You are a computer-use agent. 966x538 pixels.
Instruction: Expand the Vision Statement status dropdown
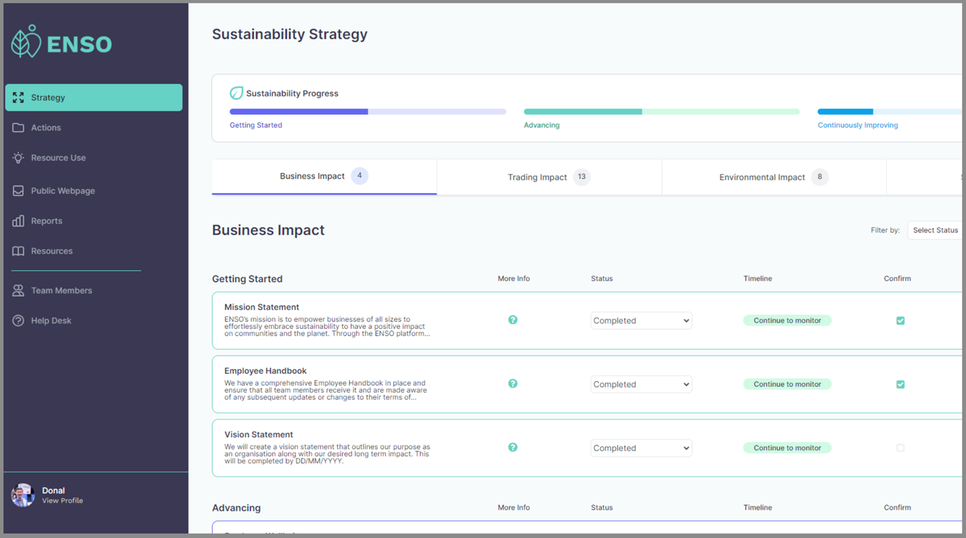[641, 448]
